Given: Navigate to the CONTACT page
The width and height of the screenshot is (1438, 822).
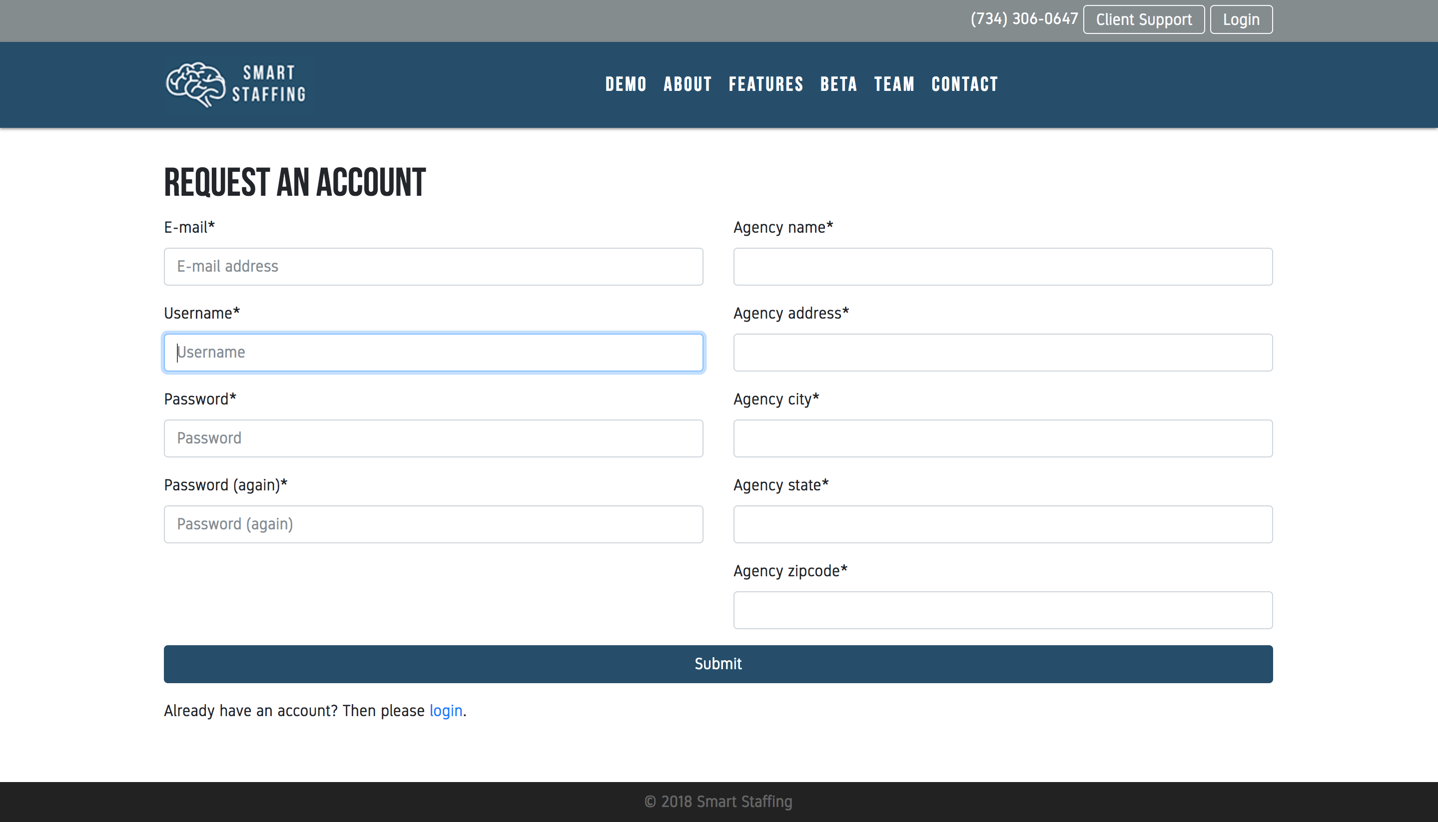Looking at the screenshot, I should click(964, 84).
